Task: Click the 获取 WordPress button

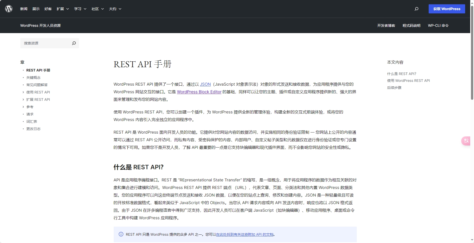Action: [447, 9]
